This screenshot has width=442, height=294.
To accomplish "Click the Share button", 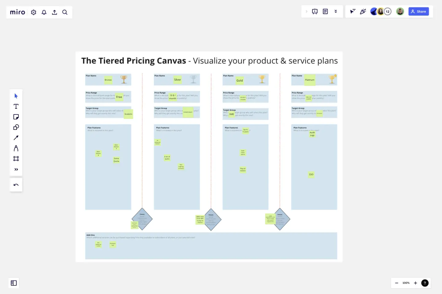I will coord(419,11).
